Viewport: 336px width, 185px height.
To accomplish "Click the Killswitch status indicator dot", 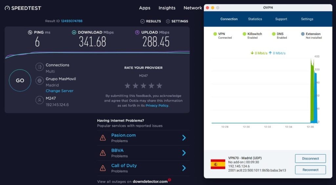I will (x=244, y=34).
